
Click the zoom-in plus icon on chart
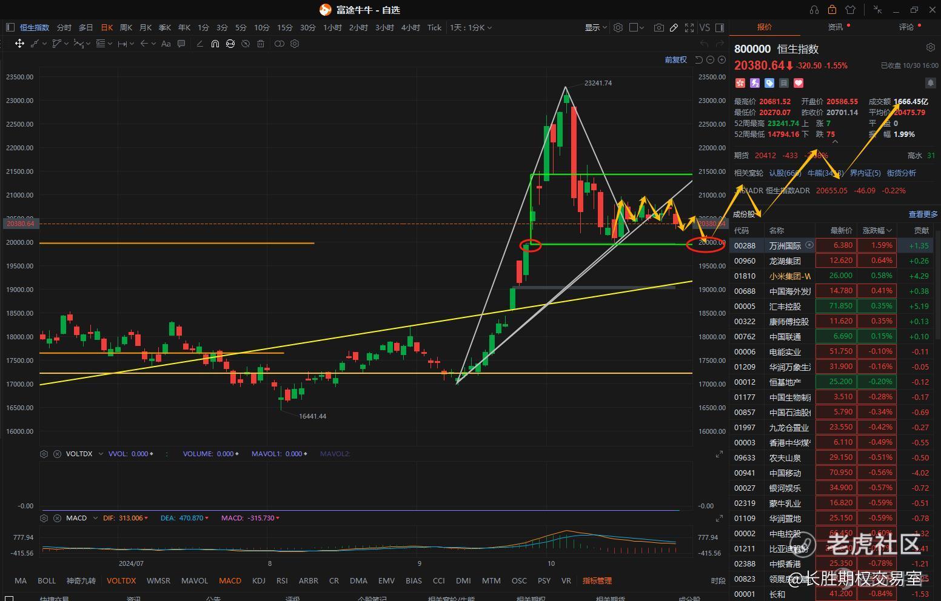(x=722, y=59)
